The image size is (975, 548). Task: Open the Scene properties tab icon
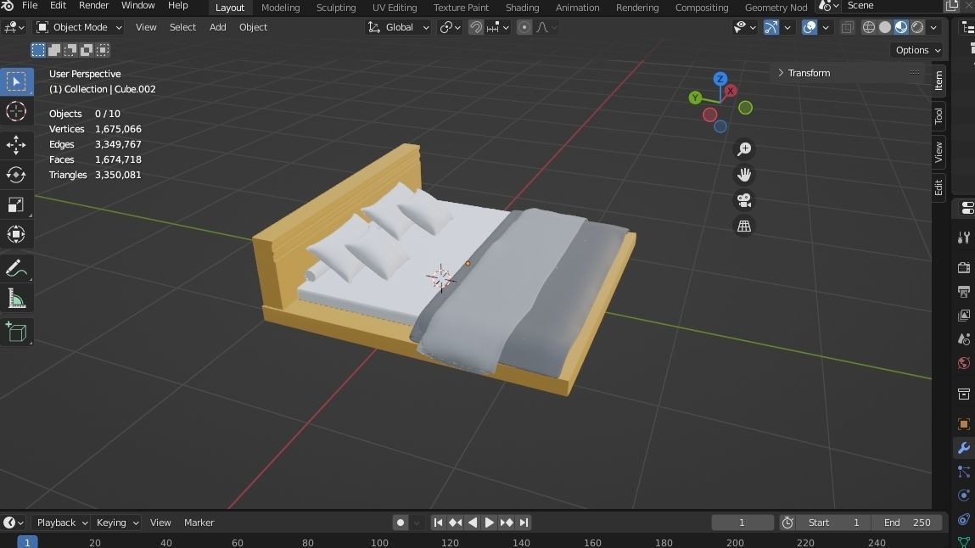964,339
